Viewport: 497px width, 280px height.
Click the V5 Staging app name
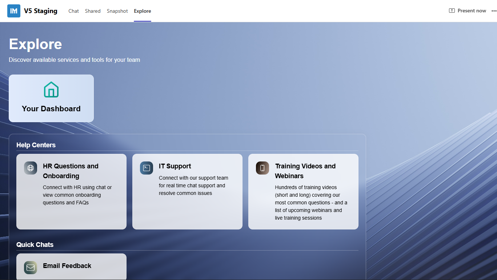point(41,11)
